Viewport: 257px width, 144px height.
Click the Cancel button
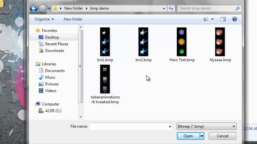tap(222, 136)
